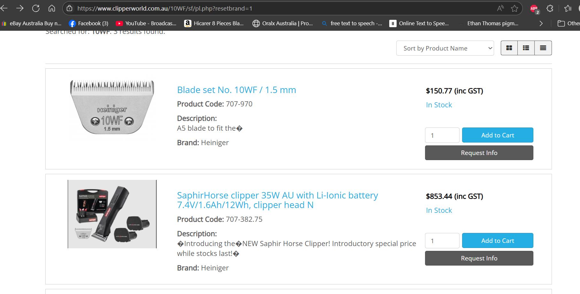Open Hicarer 8 Pieces Amazon bookmark
580x294 pixels.
[x=214, y=23]
